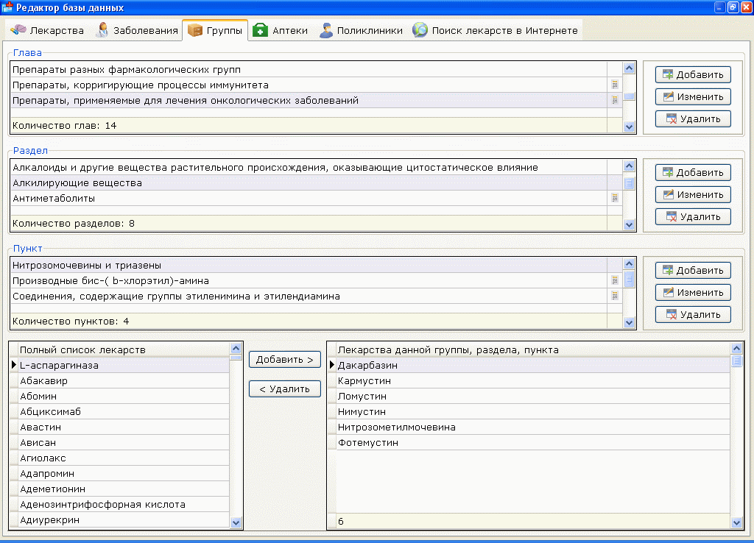Click memo icon in Антиметаболиты row

(x=615, y=198)
